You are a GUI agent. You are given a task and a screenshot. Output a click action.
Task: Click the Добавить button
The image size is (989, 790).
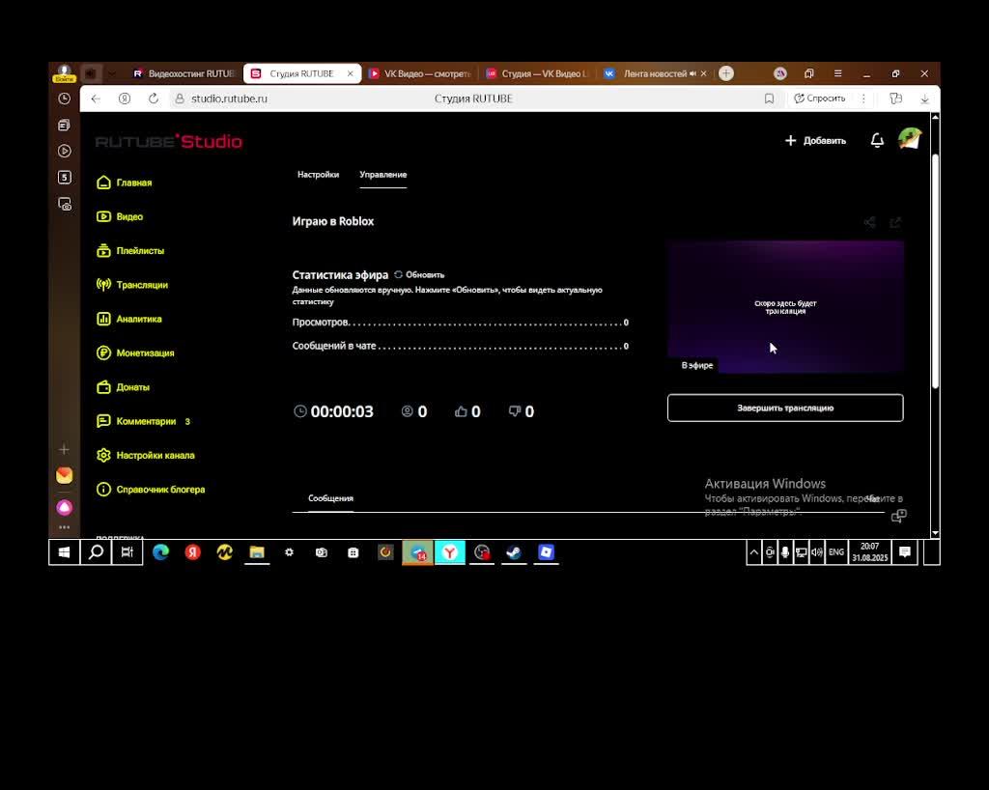pyautogui.click(x=815, y=141)
